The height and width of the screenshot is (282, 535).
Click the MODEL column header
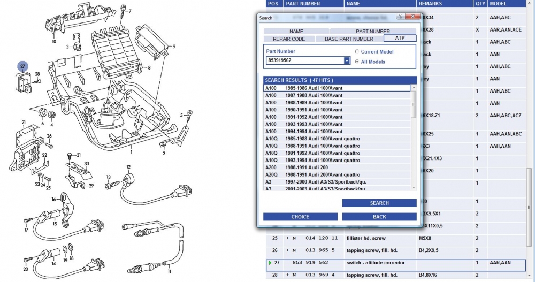[507, 4]
